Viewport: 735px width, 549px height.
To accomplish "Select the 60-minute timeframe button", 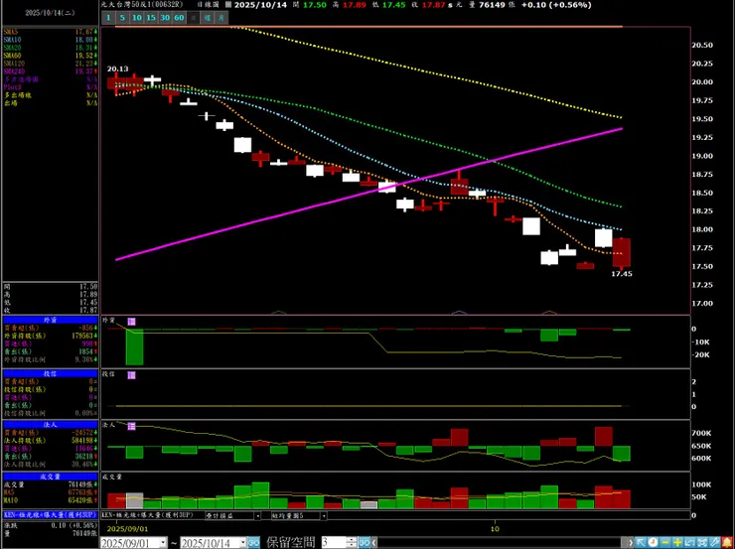I will (179, 18).
